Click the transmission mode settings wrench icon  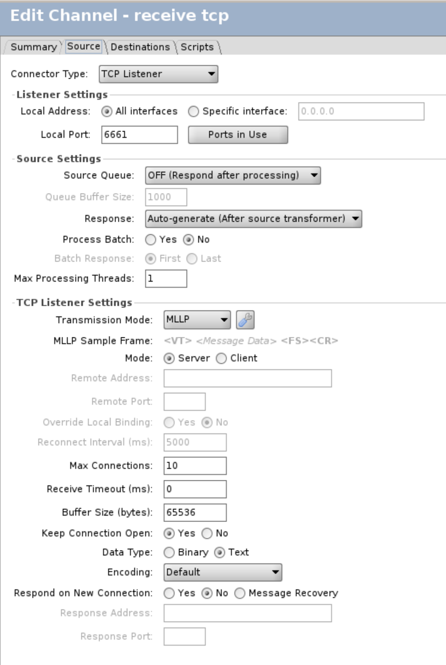(245, 320)
